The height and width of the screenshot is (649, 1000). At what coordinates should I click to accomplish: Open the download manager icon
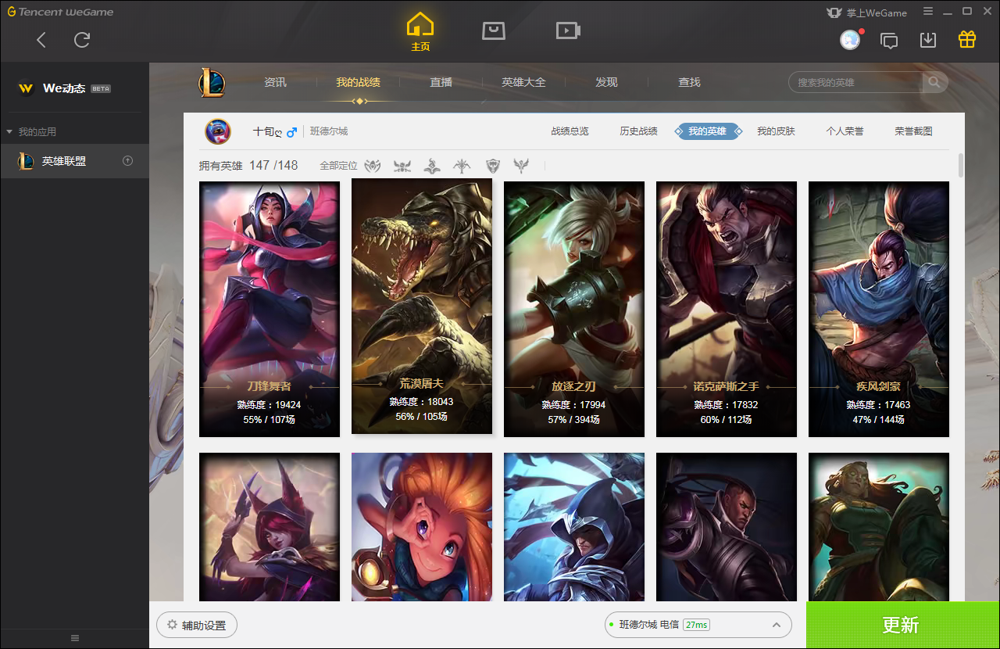point(928,40)
